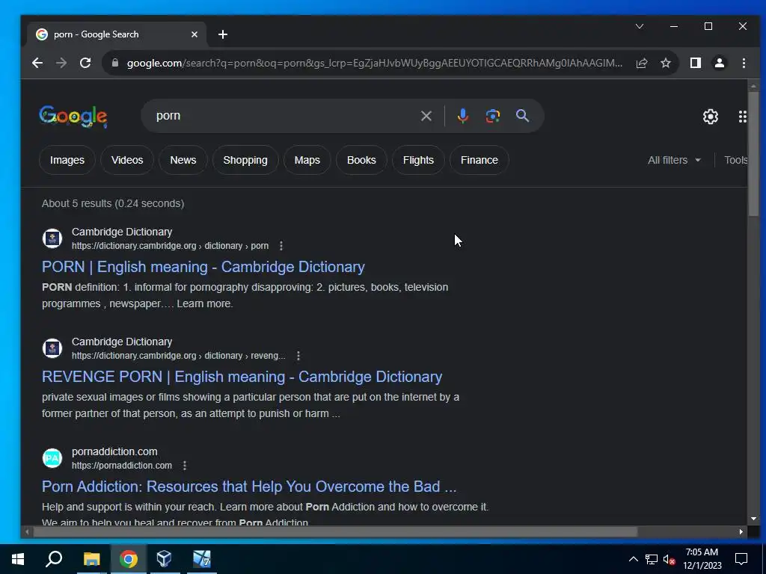Switch to News results
Viewport: 766px width, 574px height.
tap(183, 160)
